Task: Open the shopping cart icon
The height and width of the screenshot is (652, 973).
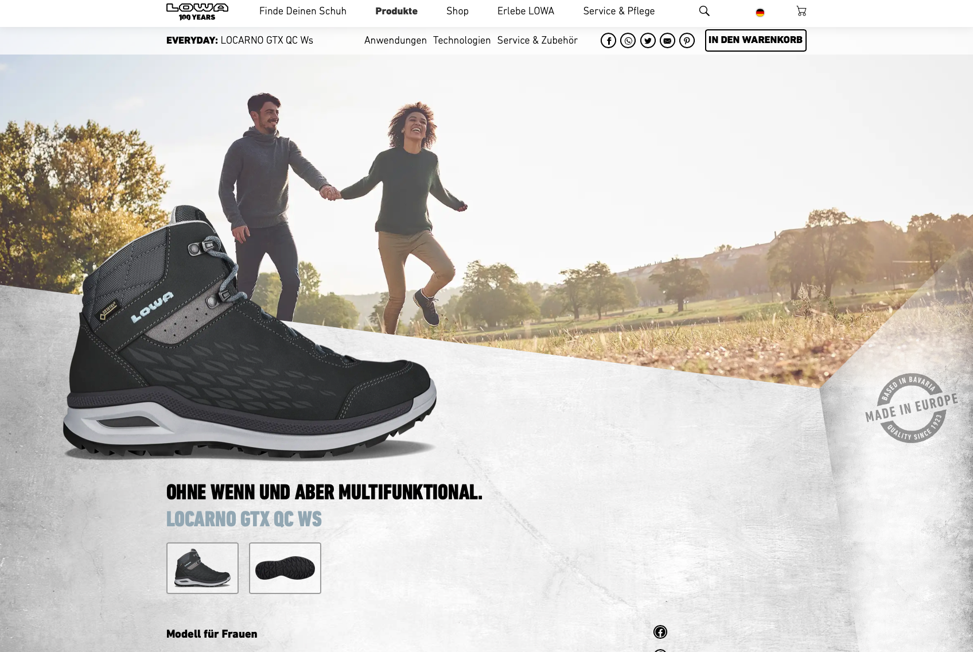Action: point(801,11)
